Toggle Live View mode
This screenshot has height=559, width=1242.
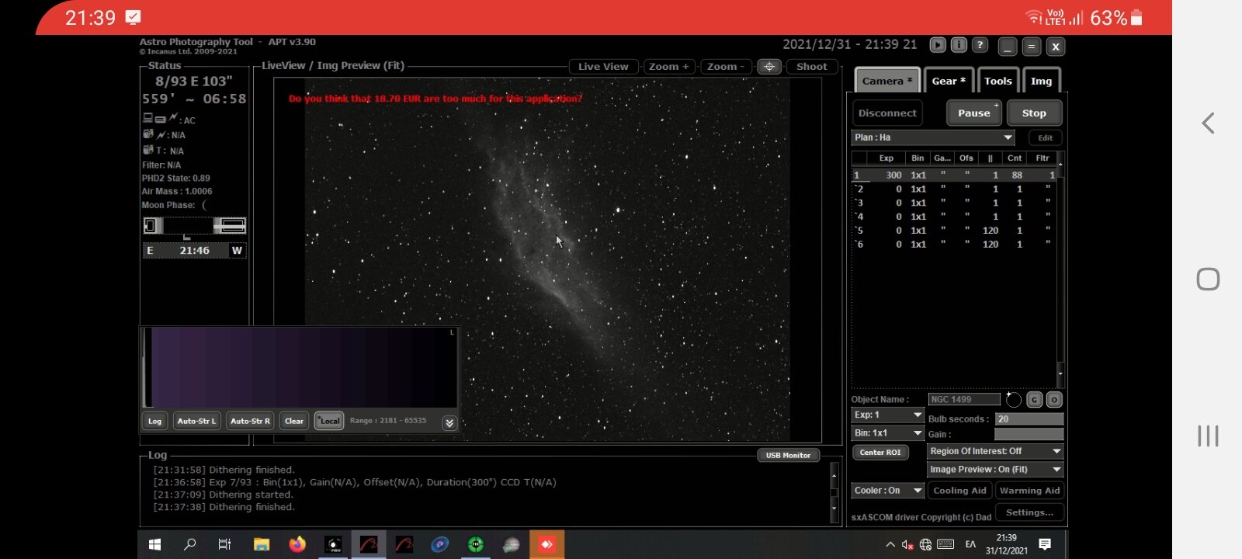click(x=603, y=67)
